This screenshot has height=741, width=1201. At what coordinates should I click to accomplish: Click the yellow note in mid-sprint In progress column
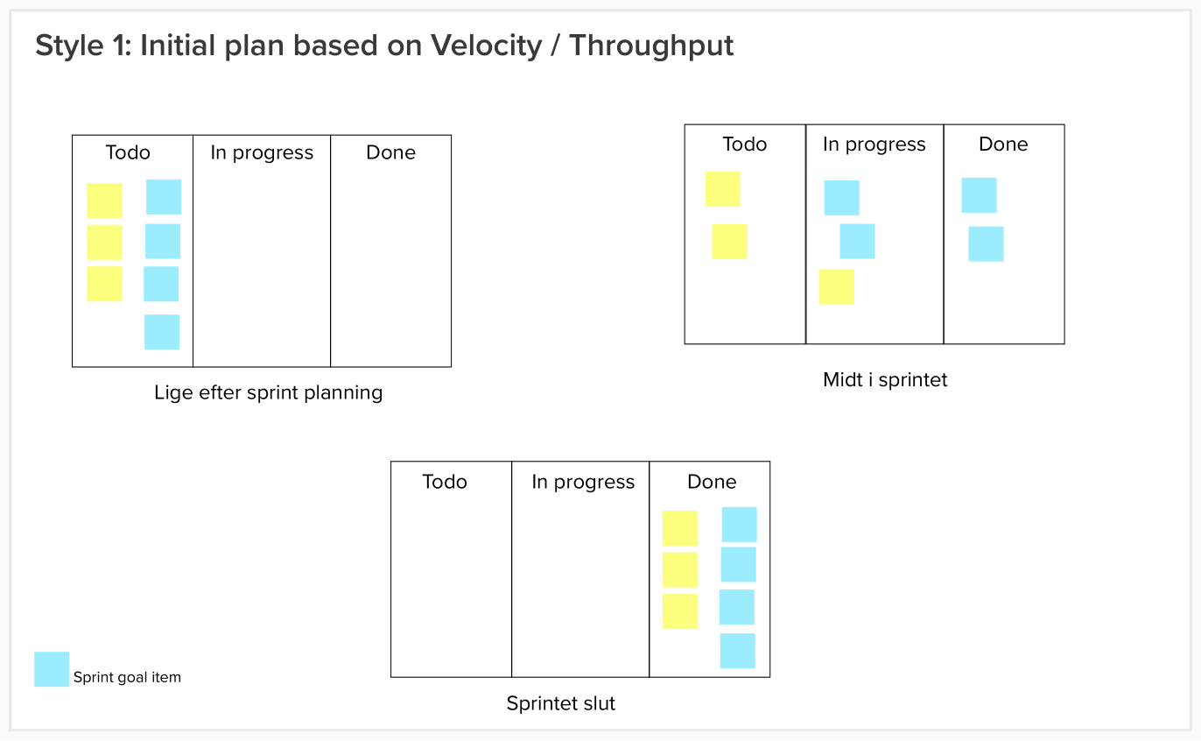837,286
